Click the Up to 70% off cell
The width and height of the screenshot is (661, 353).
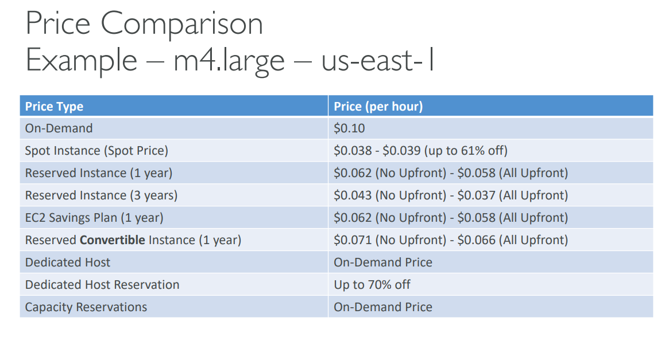point(372,285)
